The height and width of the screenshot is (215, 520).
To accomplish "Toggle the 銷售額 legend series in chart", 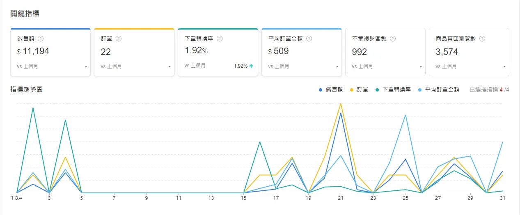I will (331, 89).
